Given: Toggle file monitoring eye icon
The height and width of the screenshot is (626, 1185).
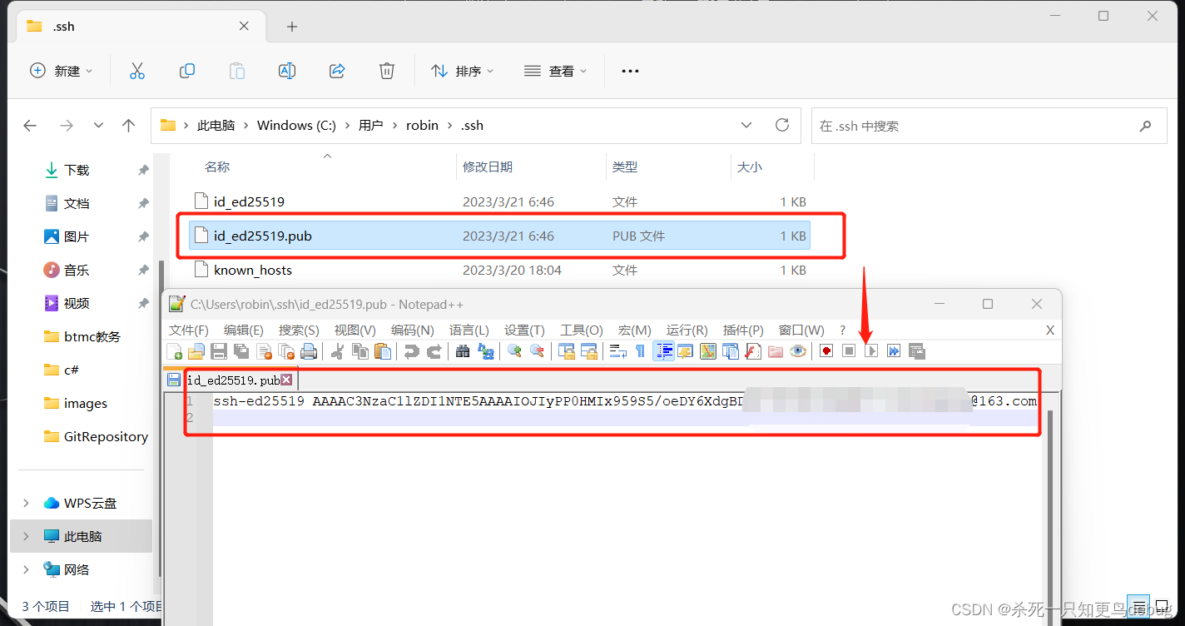Looking at the screenshot, I should coord(797,351).
